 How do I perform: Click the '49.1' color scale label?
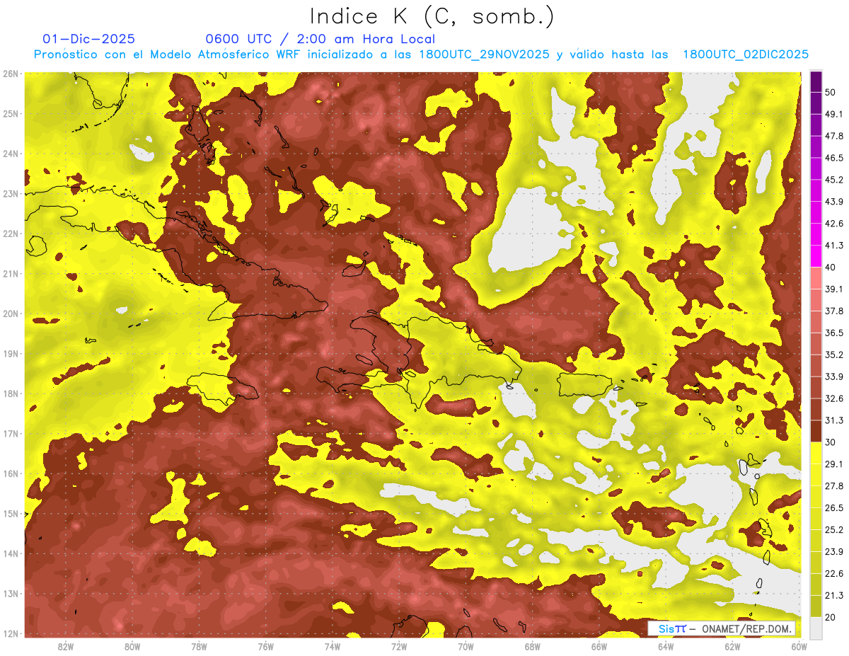[833, 114]
